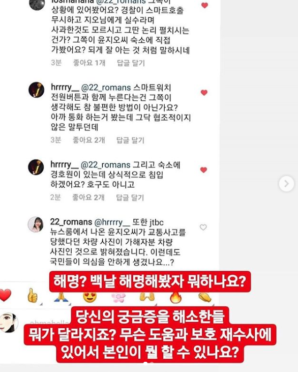Unlike the top comment red heart
This screenshot has height=372, width=298.
204,5
